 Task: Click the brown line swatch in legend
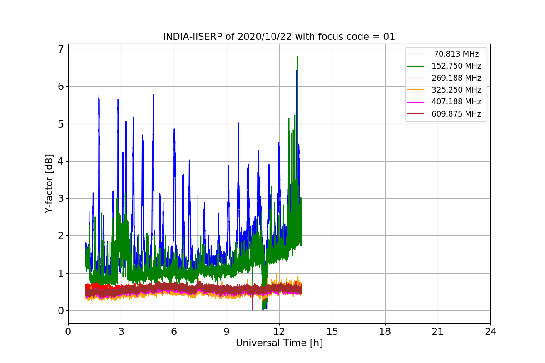coord(416,114)
